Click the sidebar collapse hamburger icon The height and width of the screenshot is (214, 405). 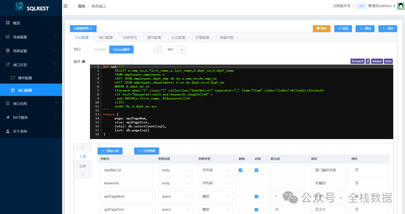(x=66, y=6)
